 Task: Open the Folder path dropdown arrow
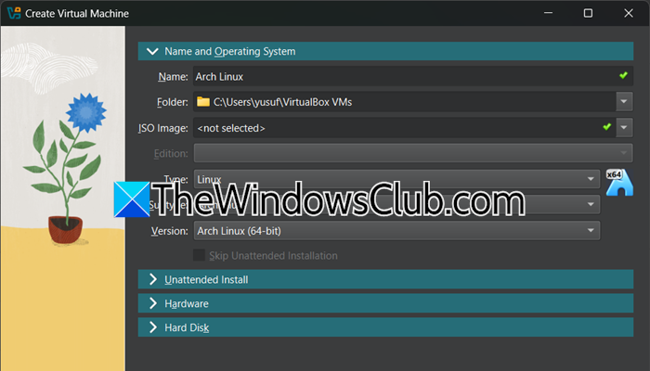click(x=624, y=102)
